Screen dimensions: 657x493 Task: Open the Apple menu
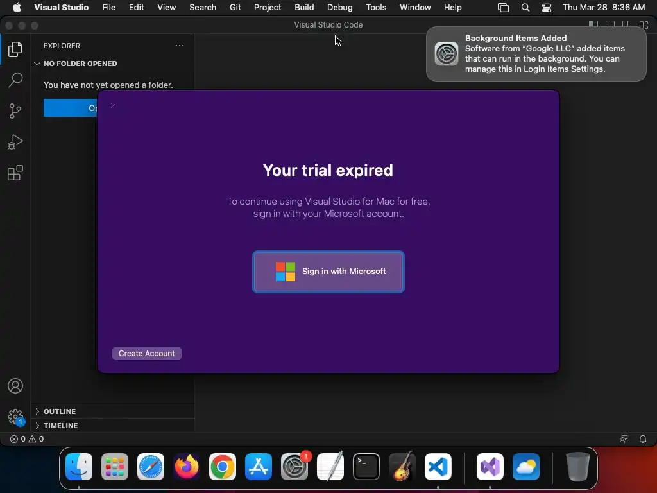[17, 8]
